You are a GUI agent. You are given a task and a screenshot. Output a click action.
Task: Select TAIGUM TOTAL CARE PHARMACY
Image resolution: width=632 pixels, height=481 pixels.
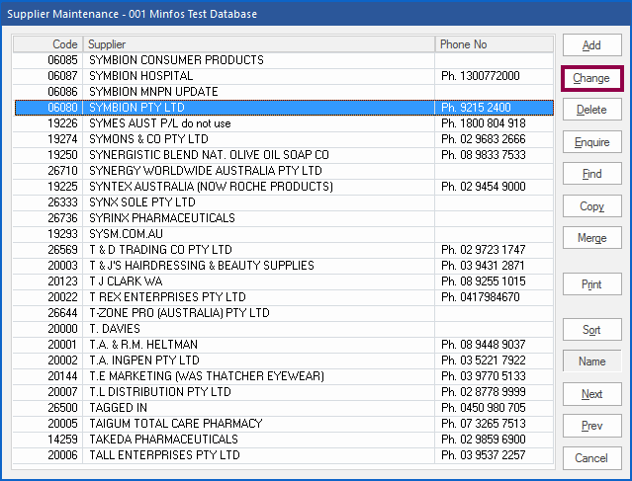283,424
